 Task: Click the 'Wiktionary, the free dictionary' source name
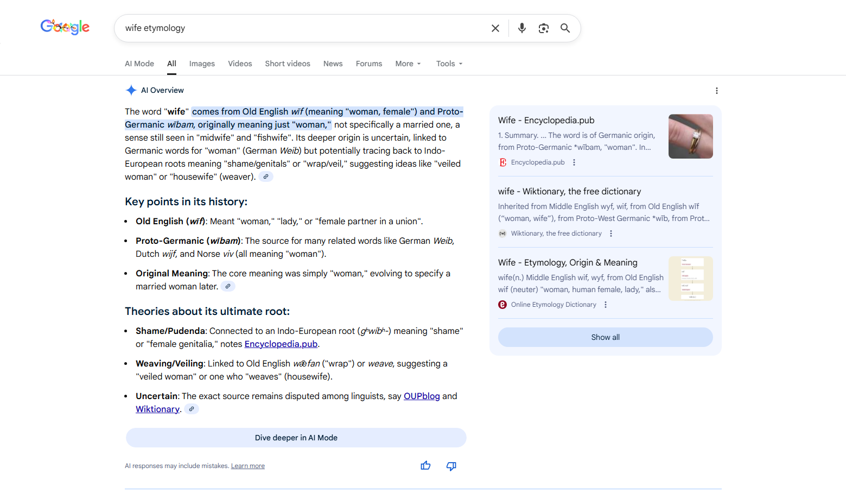pos(556,233)
